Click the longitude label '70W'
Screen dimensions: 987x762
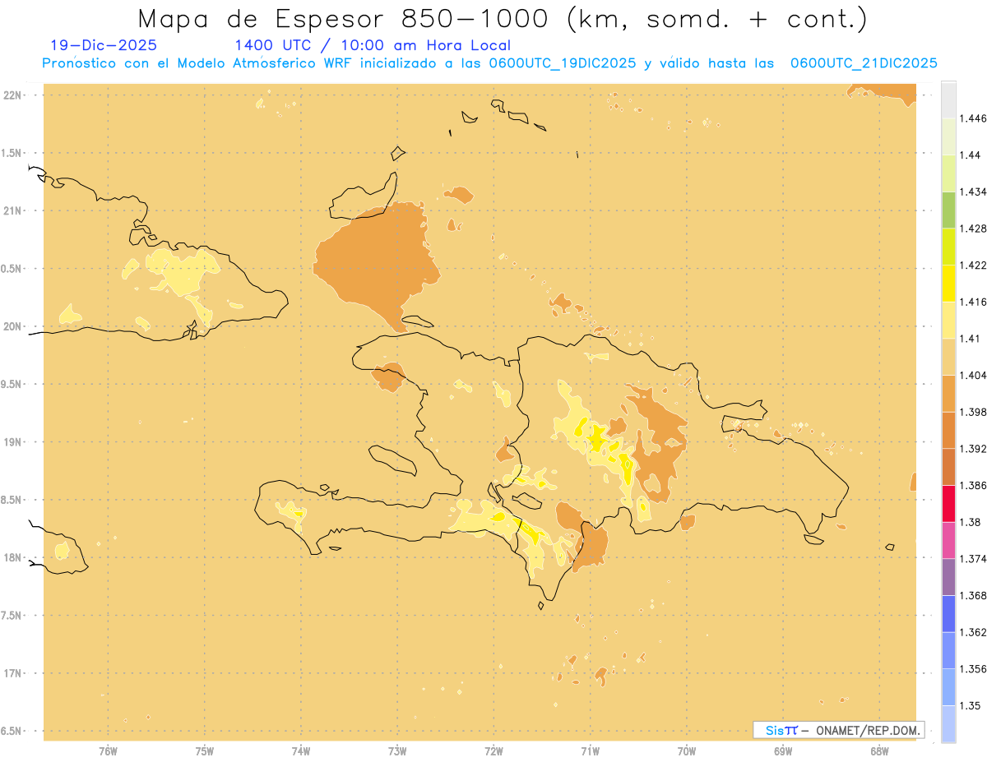(x=687, y=750)
